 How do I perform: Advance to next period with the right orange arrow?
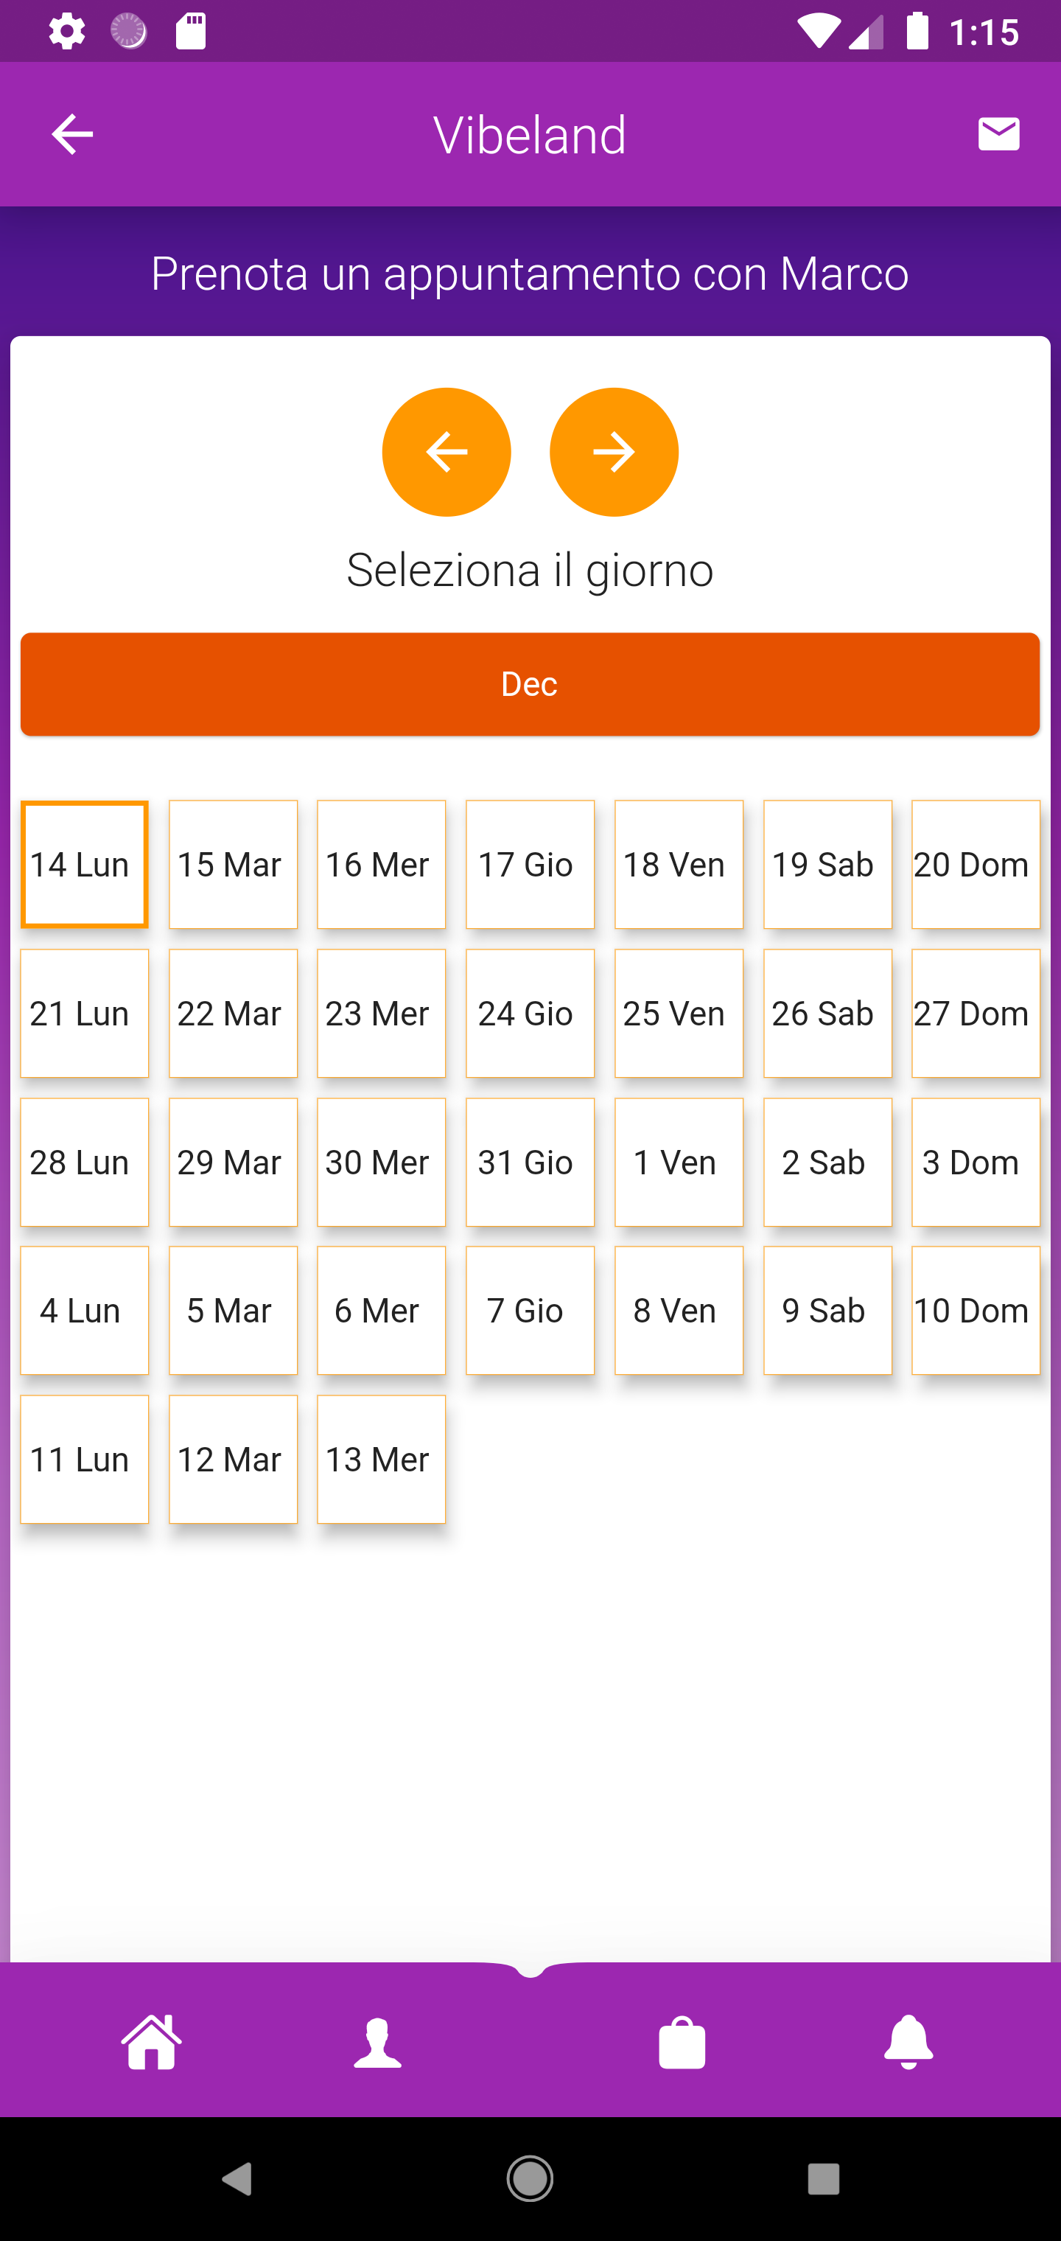pos(614,451)
